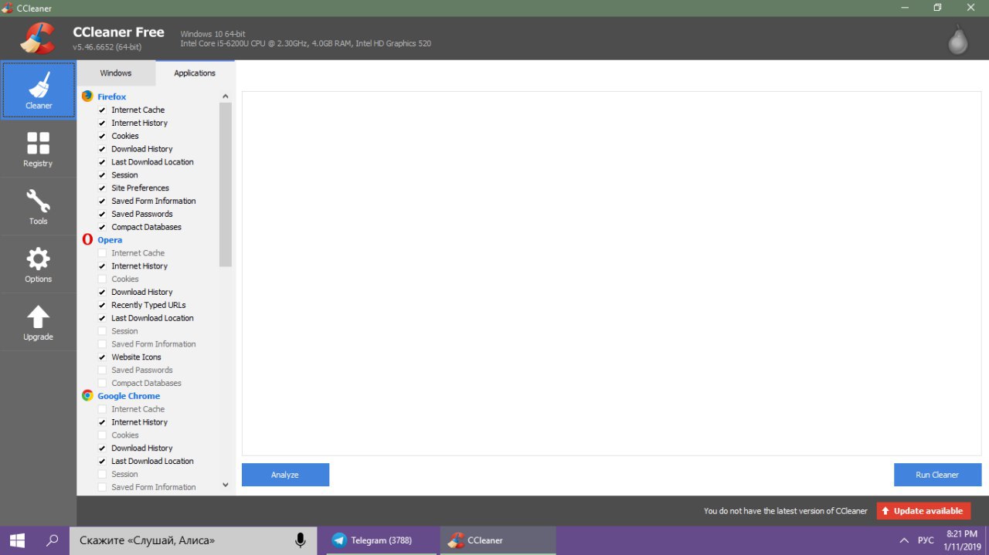This screenshot has height=555, width=989.
Task: Uncheck Firefox Saved Form Information
Action: (102, 201)
